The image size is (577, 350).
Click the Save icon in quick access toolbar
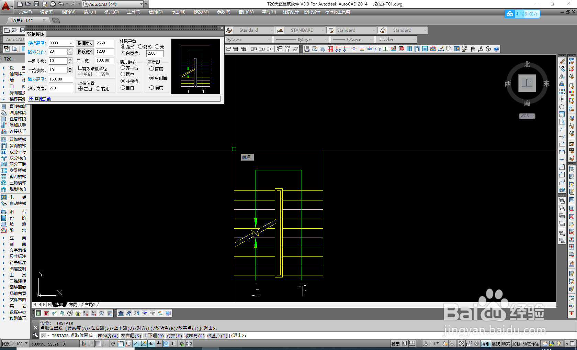36,4
